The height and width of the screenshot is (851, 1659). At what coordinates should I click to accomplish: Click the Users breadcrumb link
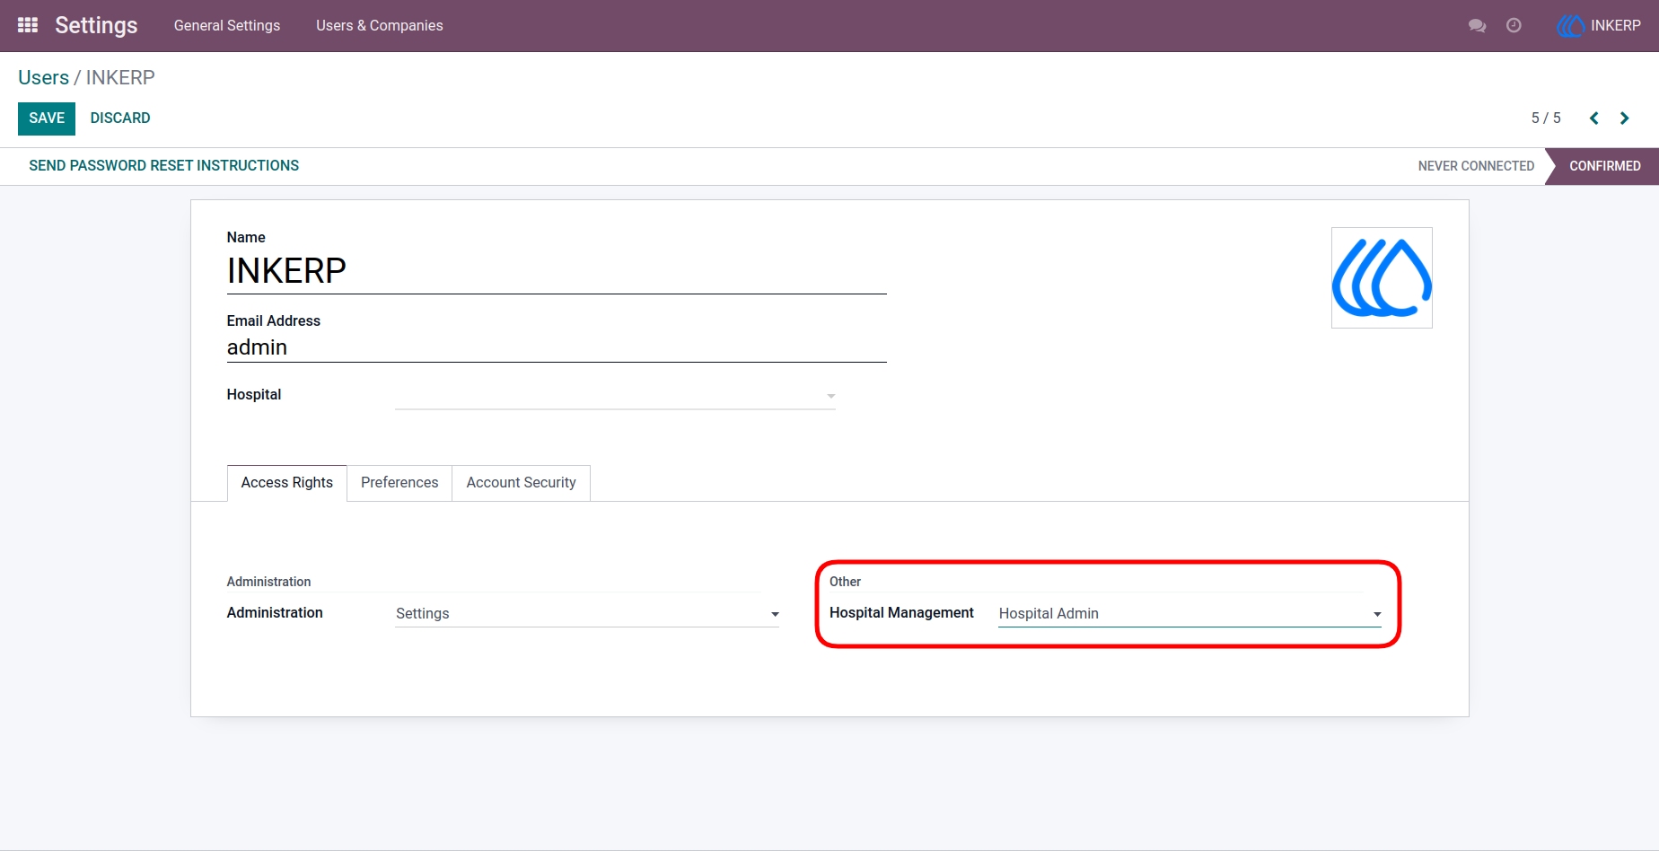coord(43,77)
